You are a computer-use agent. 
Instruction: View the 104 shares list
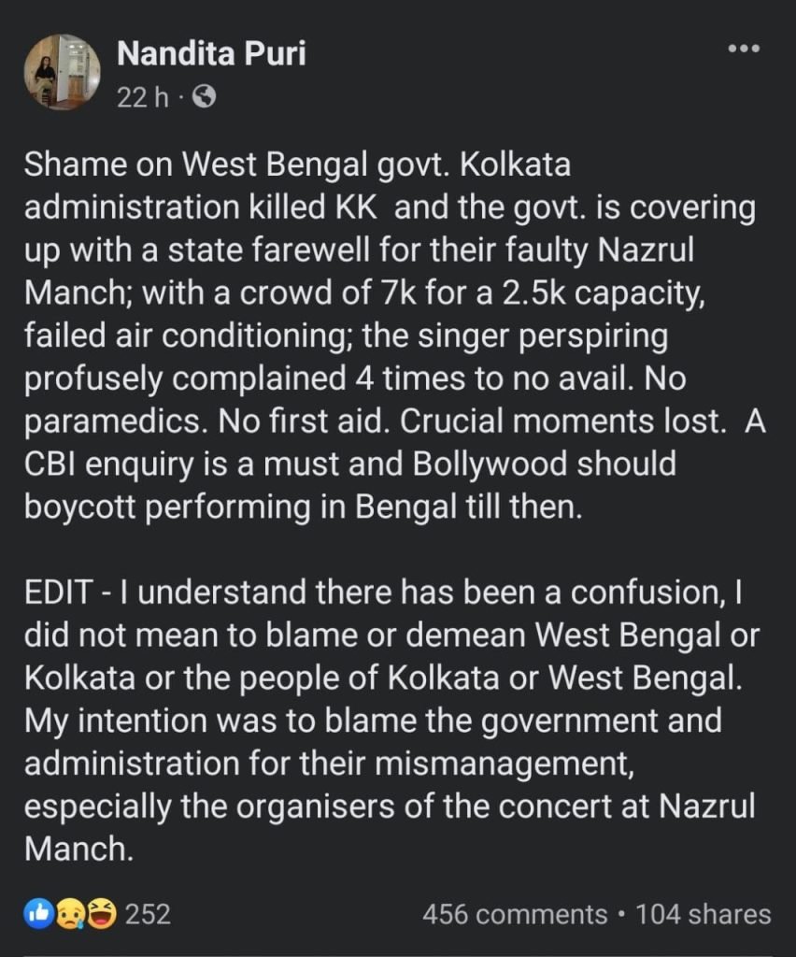(704, 913)
